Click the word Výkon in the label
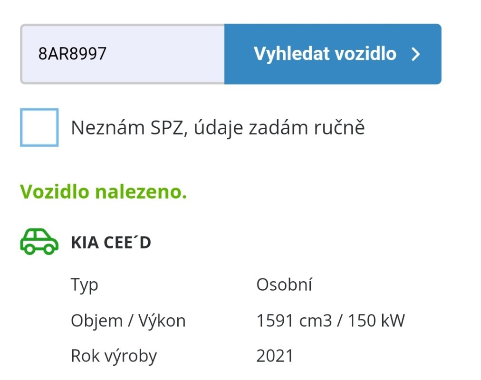Screen dimensions: 481x380 (x=162, y=321)
